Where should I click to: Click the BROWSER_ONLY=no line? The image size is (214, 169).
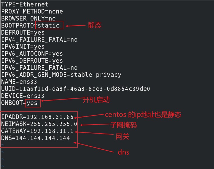[28, 19]
